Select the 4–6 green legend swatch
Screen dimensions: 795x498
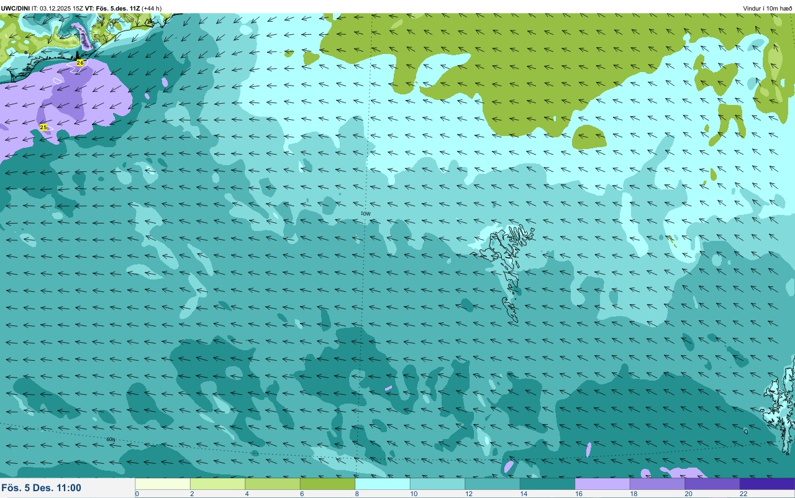273,484
